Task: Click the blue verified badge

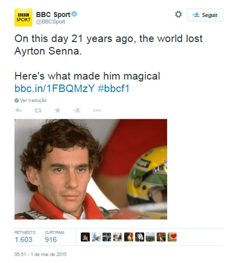Action: [74, 14]
